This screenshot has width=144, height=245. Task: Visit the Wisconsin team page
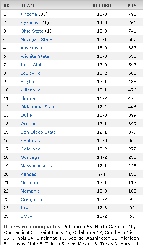[x=31, y=48]
